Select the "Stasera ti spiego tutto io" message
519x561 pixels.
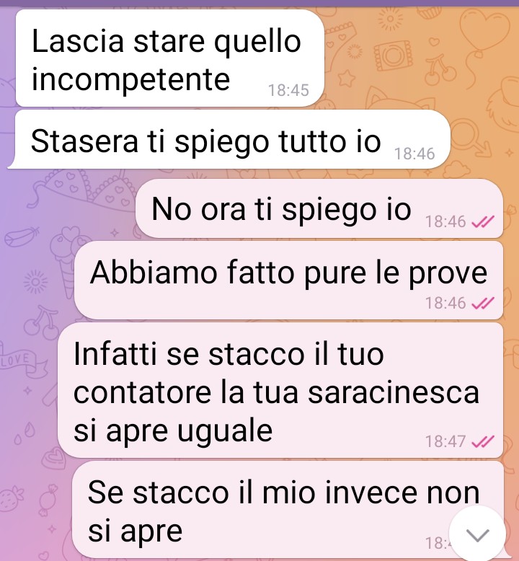(229, 140)
